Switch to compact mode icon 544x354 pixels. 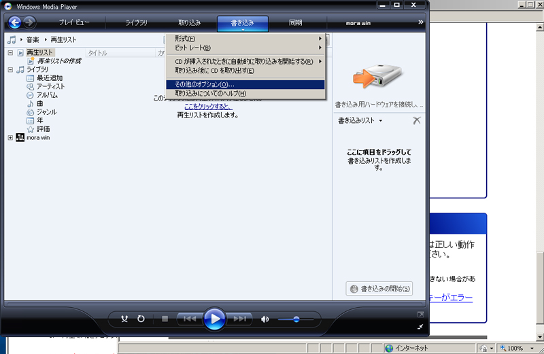click(x=420, y=326)
